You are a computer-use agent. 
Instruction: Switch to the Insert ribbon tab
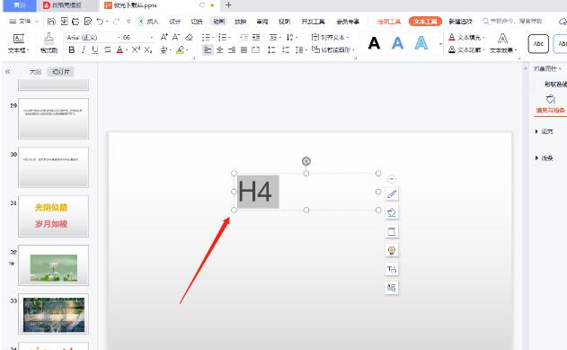point(153,22)
